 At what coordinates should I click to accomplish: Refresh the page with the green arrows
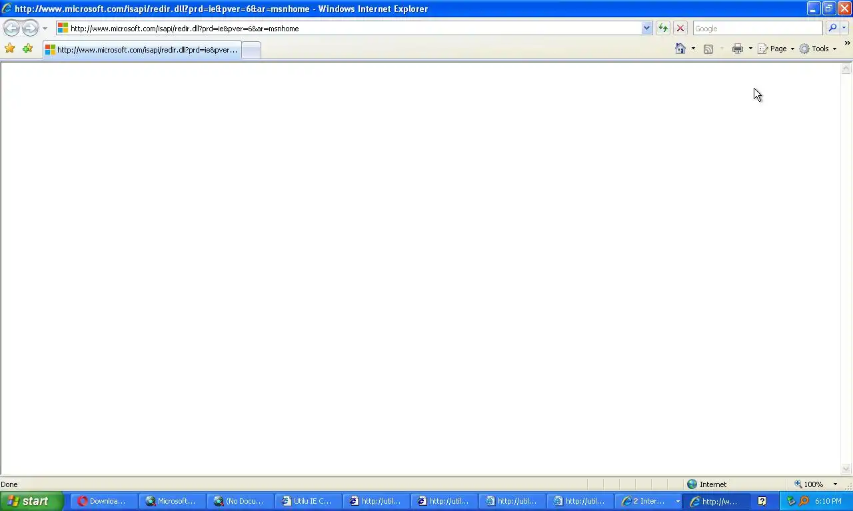tap(662, 29)
